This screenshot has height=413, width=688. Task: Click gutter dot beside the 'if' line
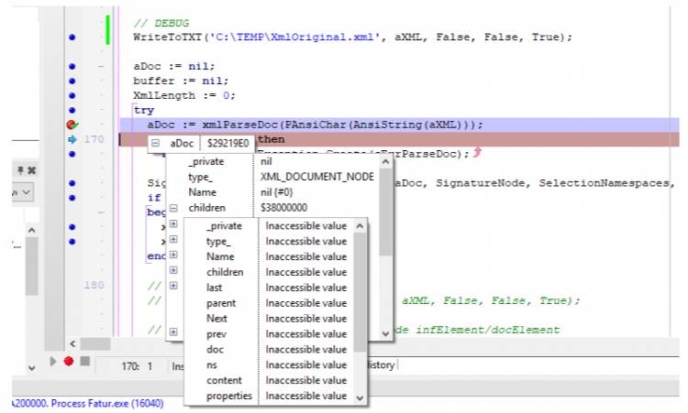[x=72, y=198]
